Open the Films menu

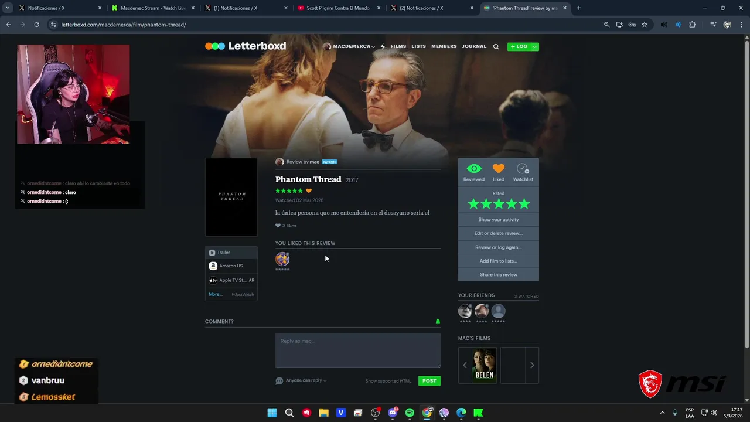click(398, 46)
